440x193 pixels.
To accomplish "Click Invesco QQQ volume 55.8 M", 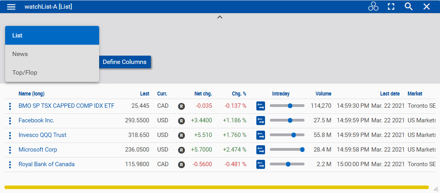I will coord(322,135).
